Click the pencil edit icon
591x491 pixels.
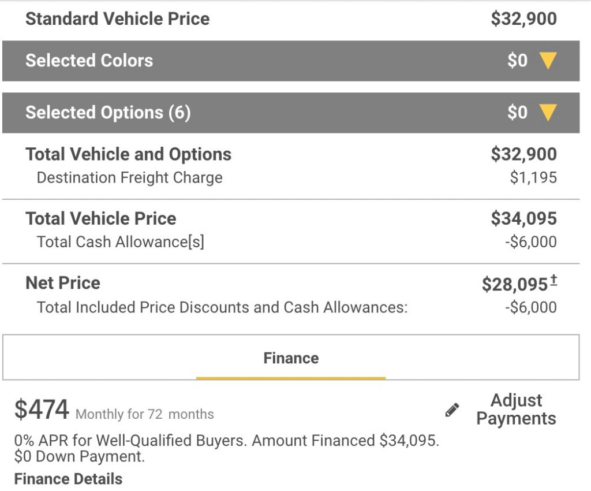point(452,410)
